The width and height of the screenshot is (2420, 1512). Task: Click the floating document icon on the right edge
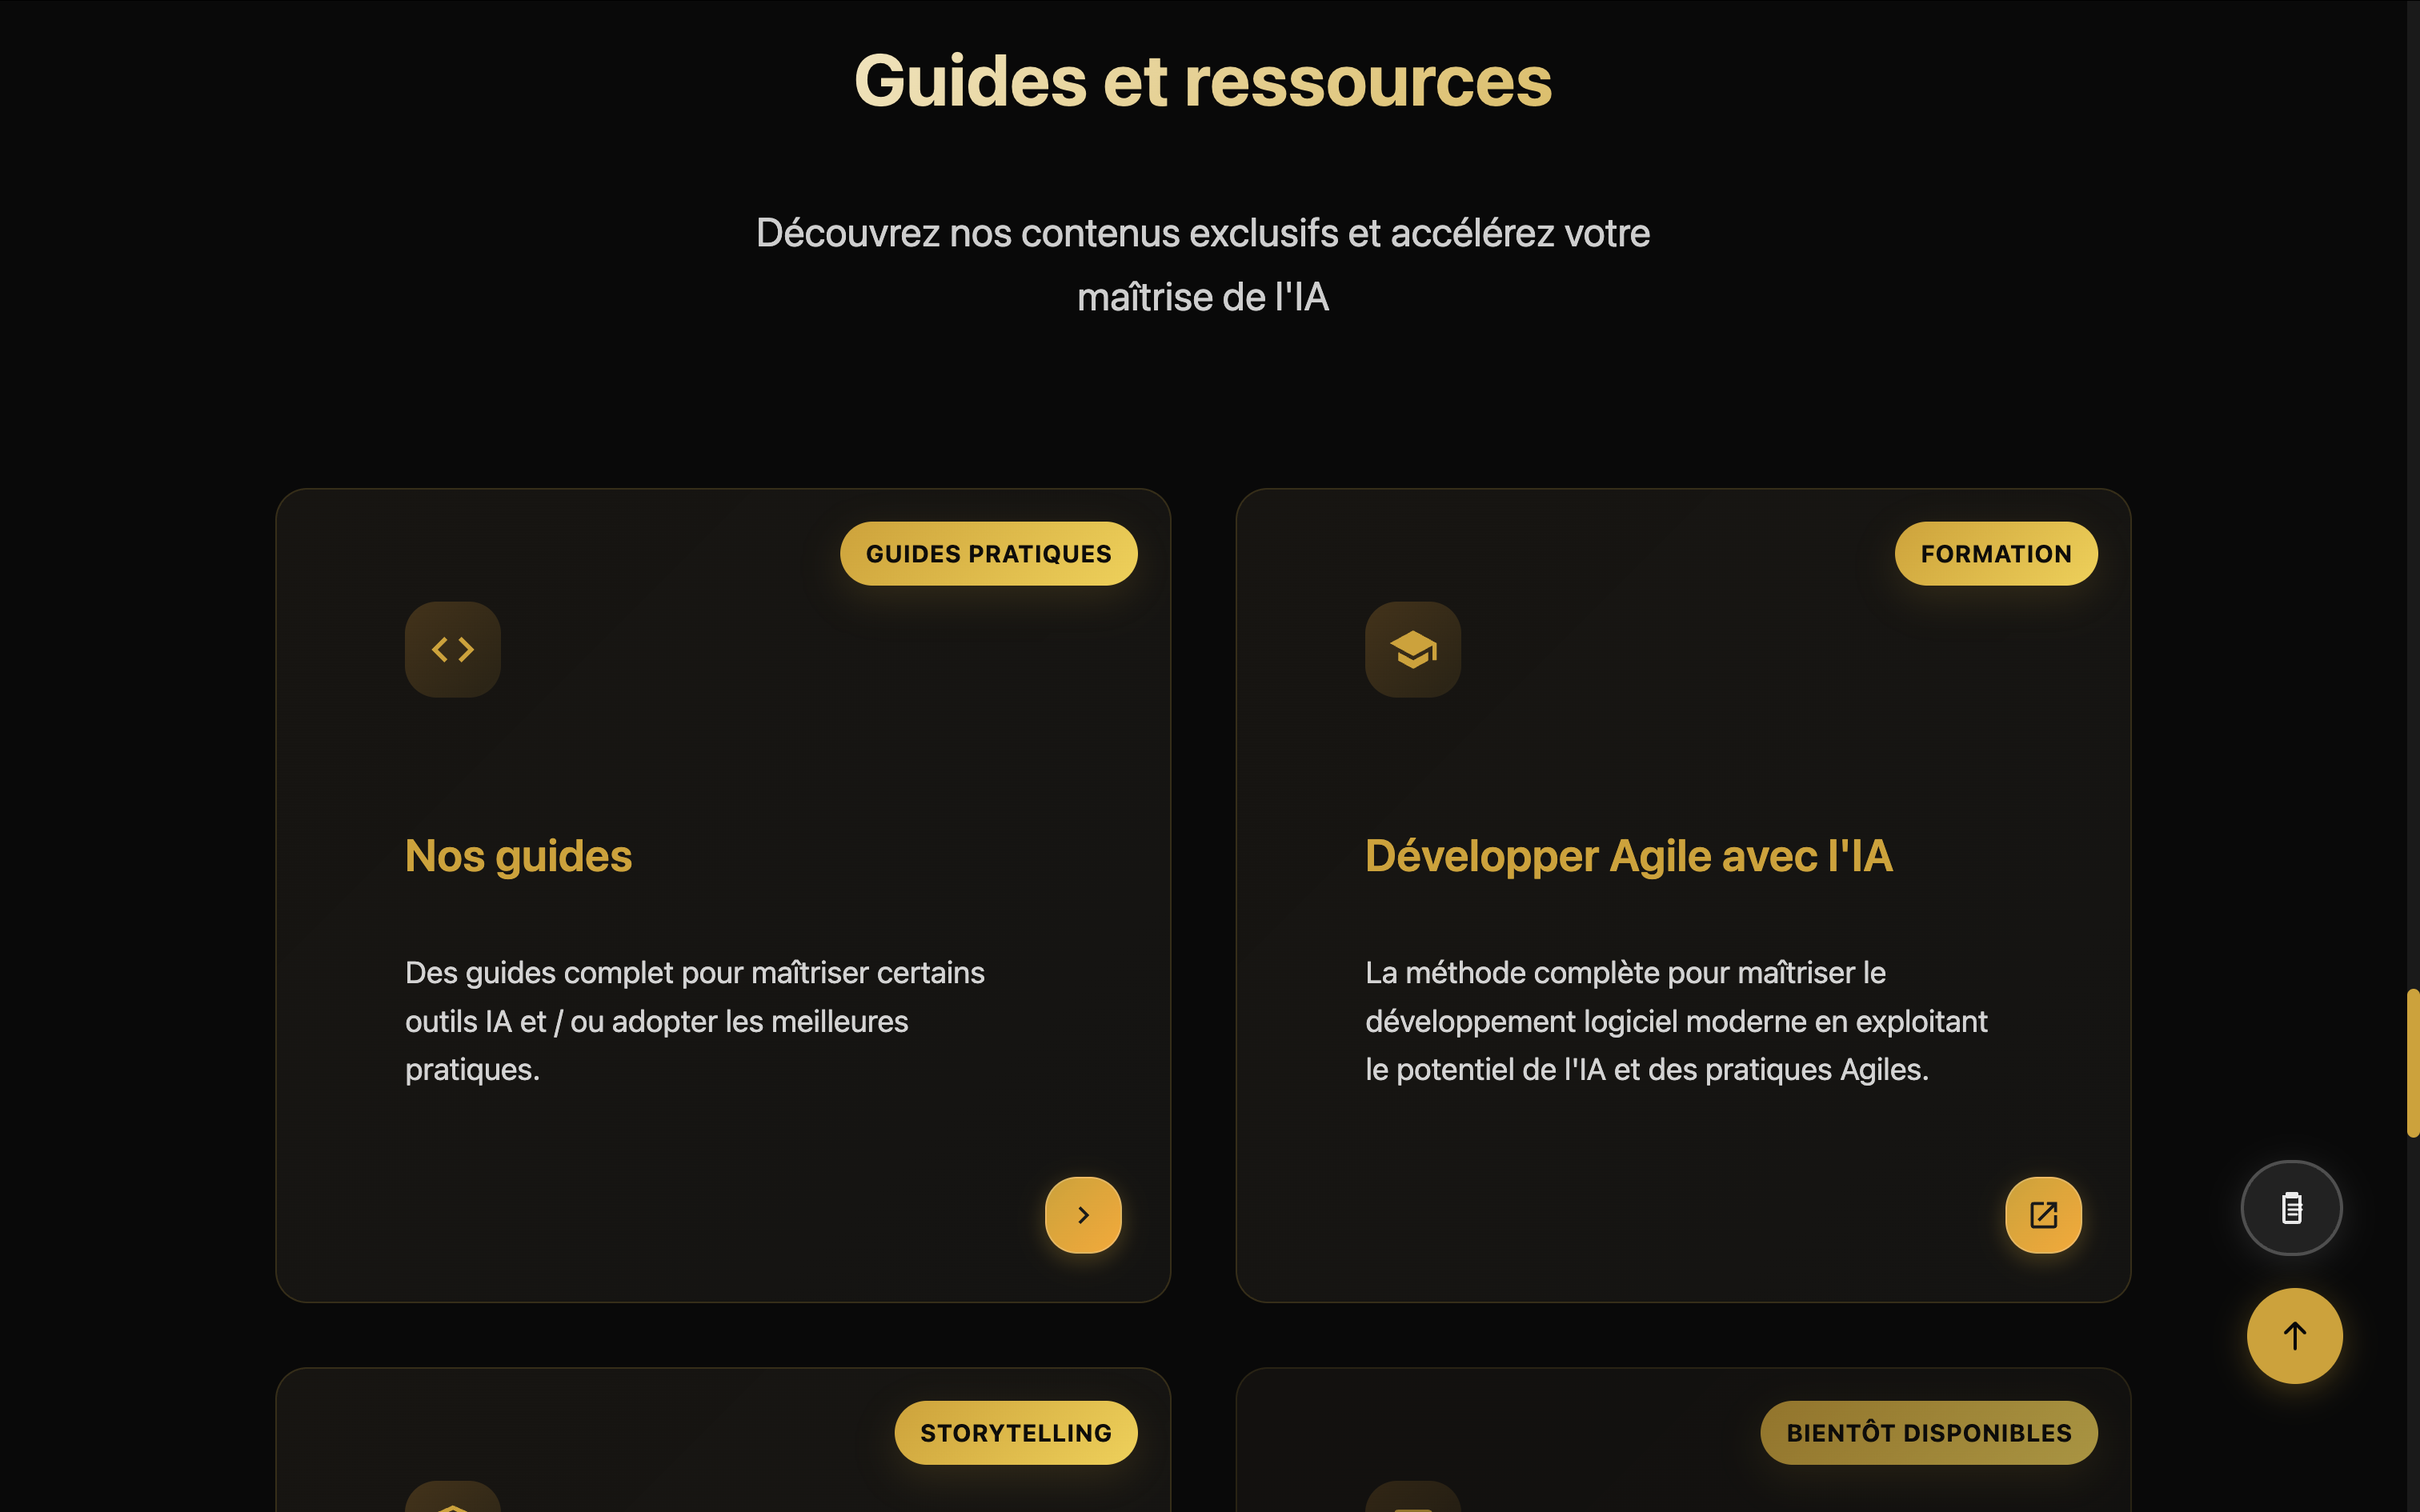(2291, 1207)
